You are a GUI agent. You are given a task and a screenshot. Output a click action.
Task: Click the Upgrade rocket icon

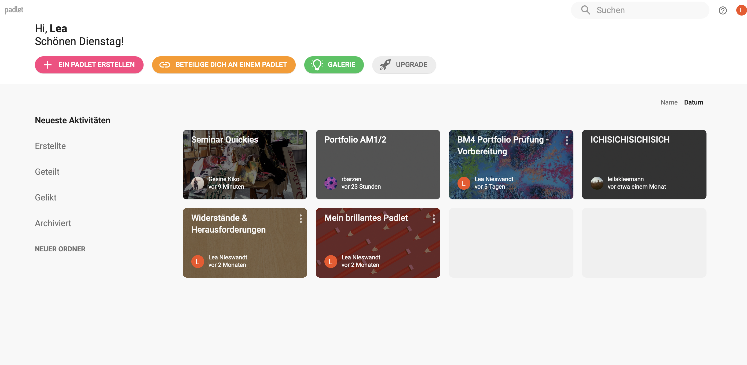(385, 65)
